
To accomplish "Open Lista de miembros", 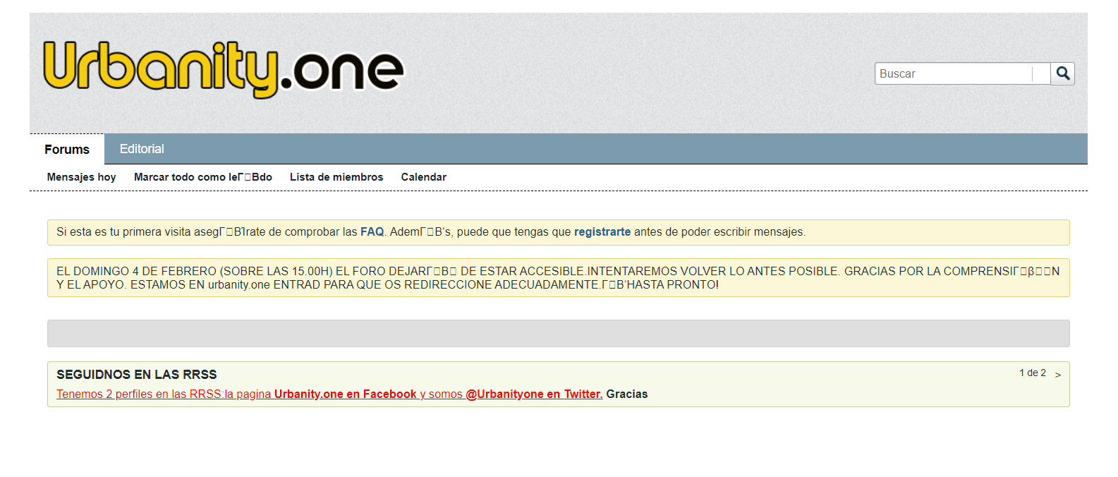I will pyautogui.click(x=336, y=177).
